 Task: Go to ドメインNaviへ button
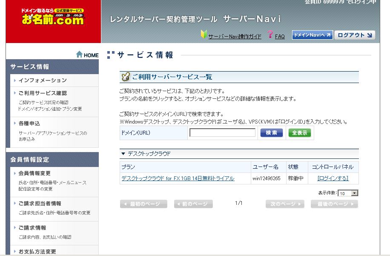312,35
